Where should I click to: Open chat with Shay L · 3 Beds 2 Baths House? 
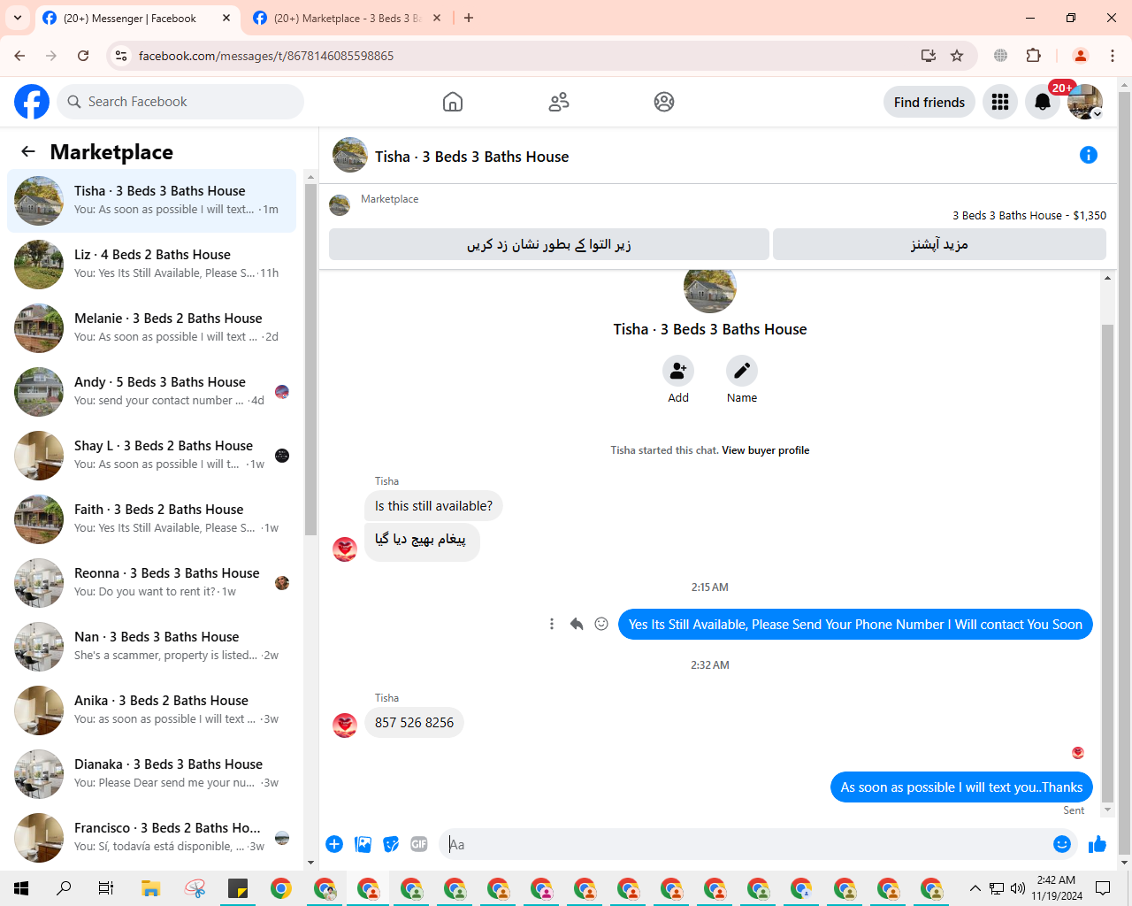152,456
